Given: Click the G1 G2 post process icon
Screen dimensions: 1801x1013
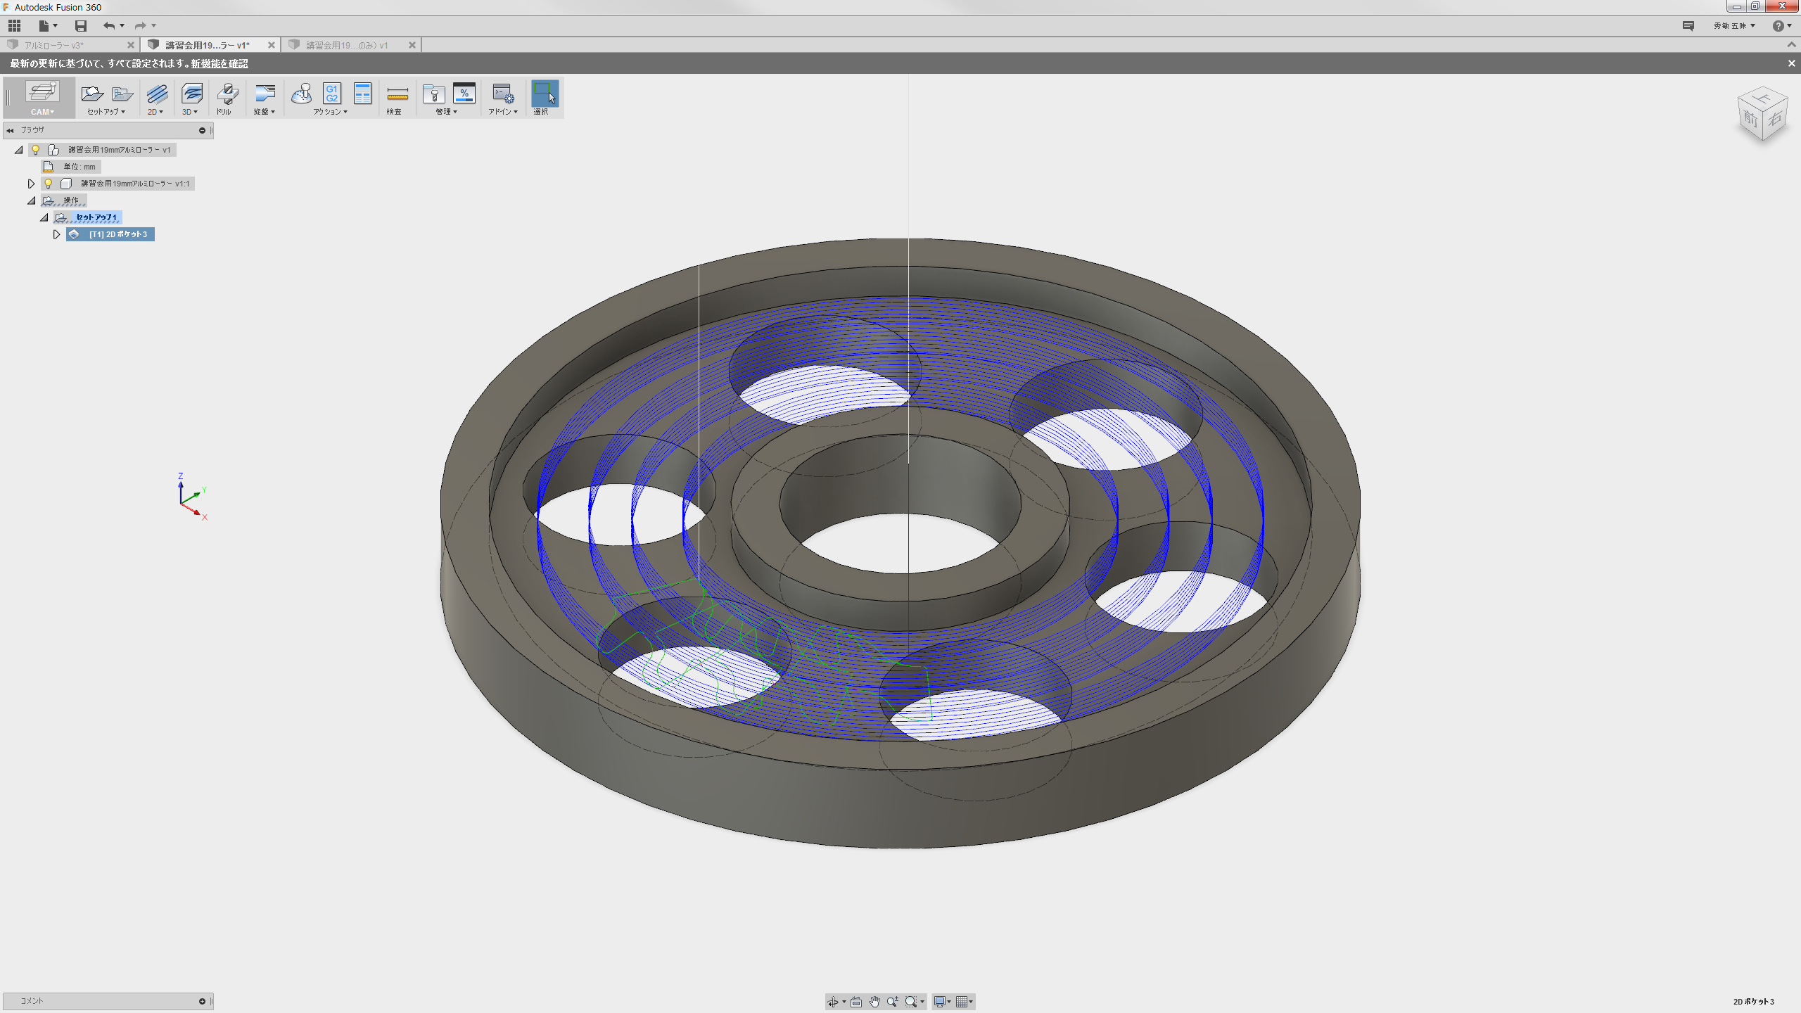Looking at the screenshot, I should click(331, 94).
